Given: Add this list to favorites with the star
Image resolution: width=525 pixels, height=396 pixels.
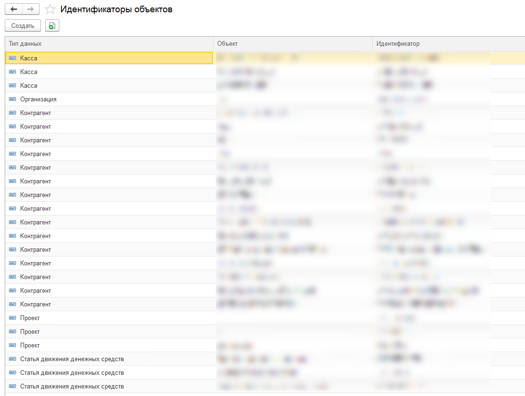Looking at the screenshot, I should 50,9.
